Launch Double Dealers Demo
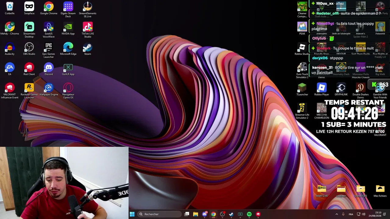The image size is (390, 219). (361, 91)
